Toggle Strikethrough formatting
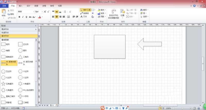Screen dimensions: 206x110 click(30, 17)
